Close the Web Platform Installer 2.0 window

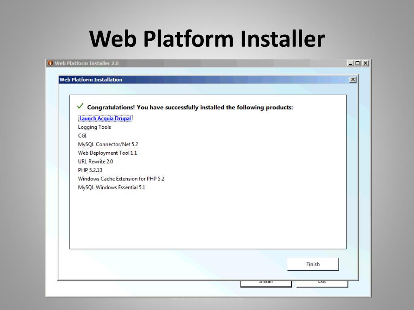365,63
